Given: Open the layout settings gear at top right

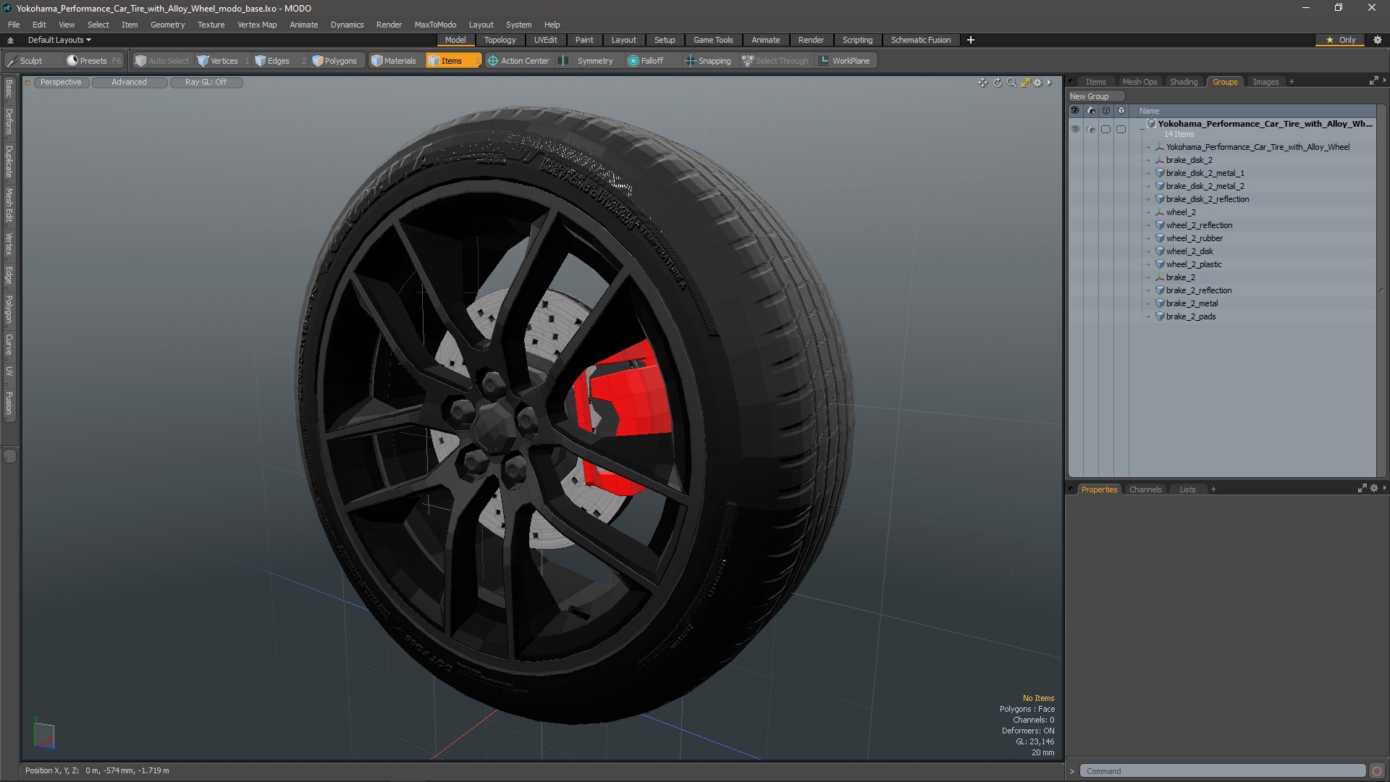Looking at the screenshot, I should tap(1378, 40).
